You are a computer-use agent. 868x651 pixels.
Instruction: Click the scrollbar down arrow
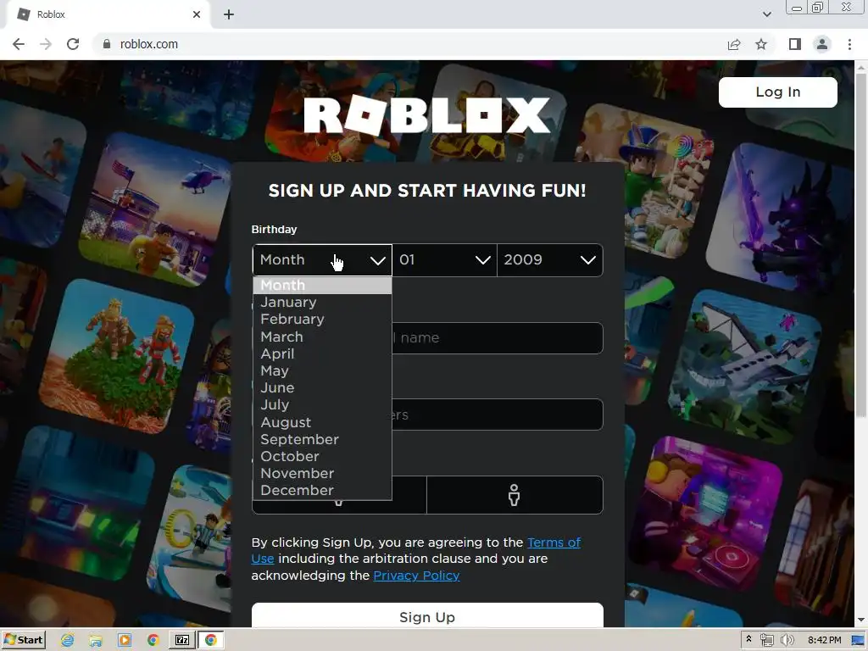(x=861, y=620)
